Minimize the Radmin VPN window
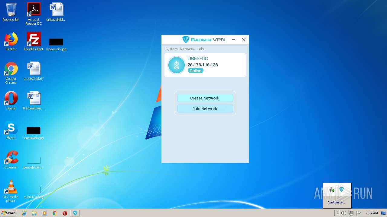The width and height of the screenshot is (387, 217). [x=233, y=39]
